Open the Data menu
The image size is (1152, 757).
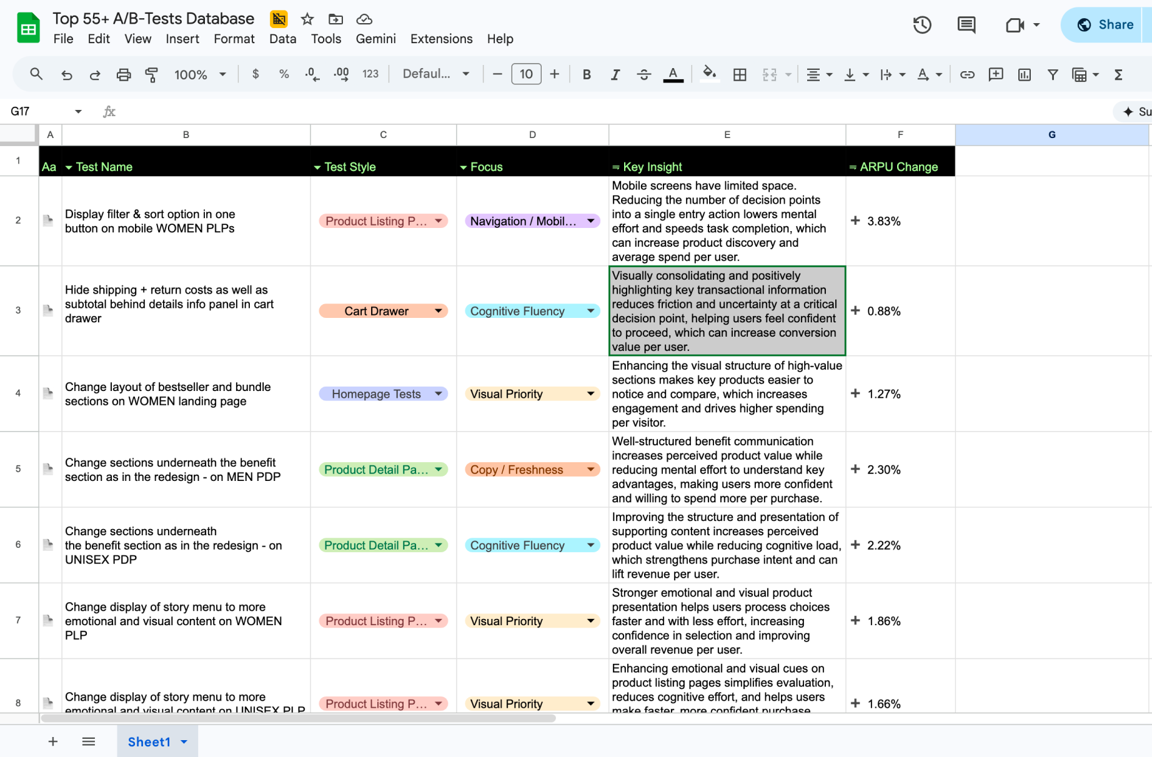point(282,39)
